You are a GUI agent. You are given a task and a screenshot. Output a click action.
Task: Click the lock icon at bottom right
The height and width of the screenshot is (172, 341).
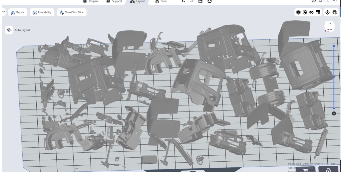click(x=328, y=170)
